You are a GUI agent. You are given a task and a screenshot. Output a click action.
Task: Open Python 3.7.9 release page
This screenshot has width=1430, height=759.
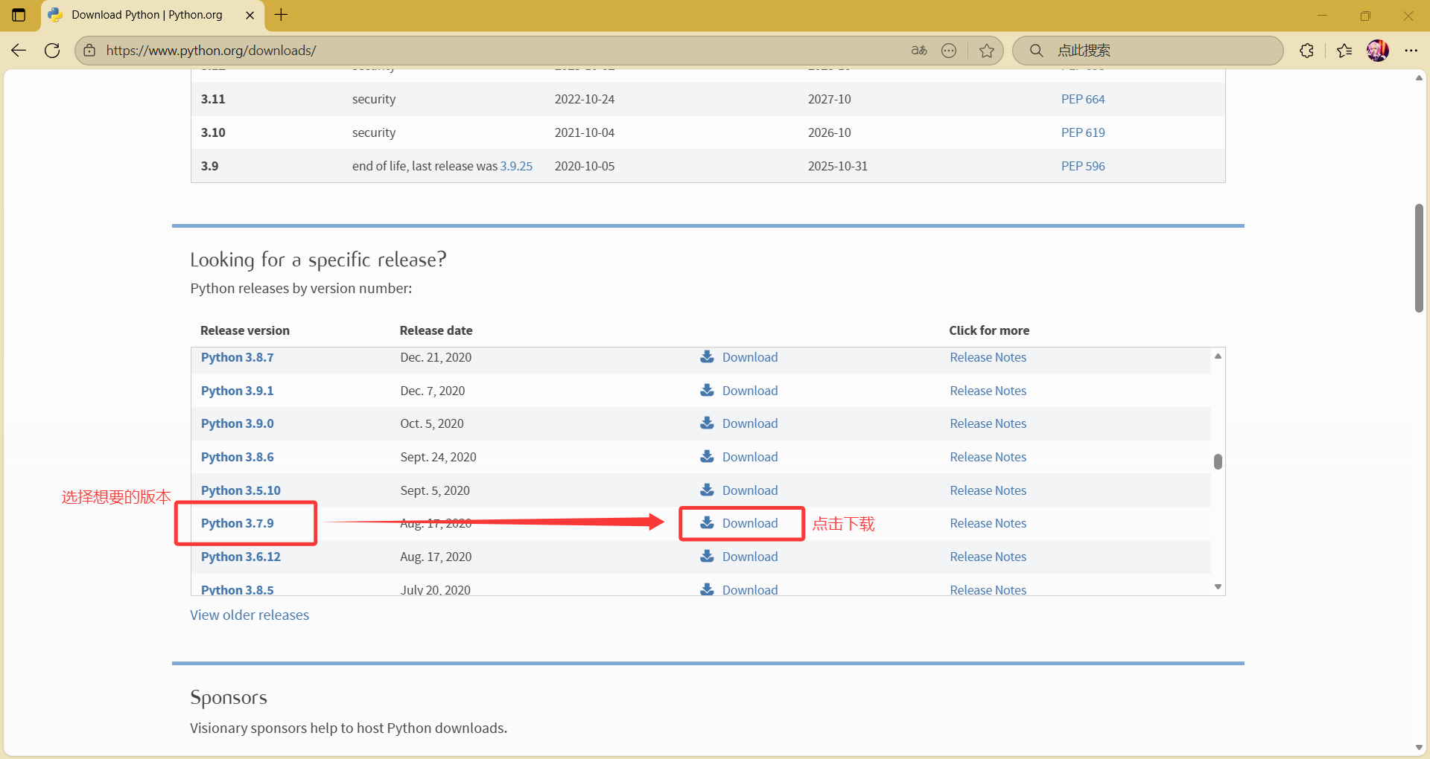(x=237, y=523)
